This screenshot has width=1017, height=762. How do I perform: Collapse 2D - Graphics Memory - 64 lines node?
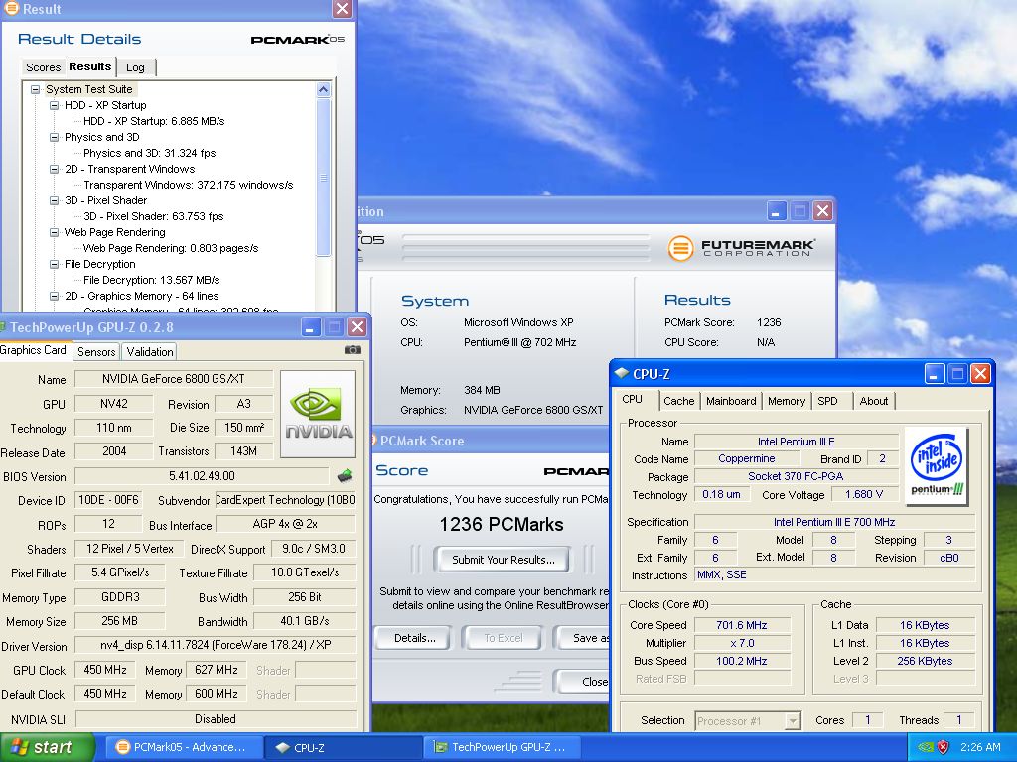[54, 296]
